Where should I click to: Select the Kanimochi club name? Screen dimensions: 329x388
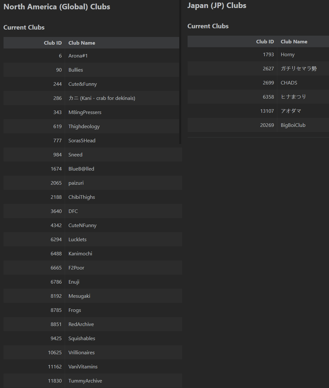point(80,253)
